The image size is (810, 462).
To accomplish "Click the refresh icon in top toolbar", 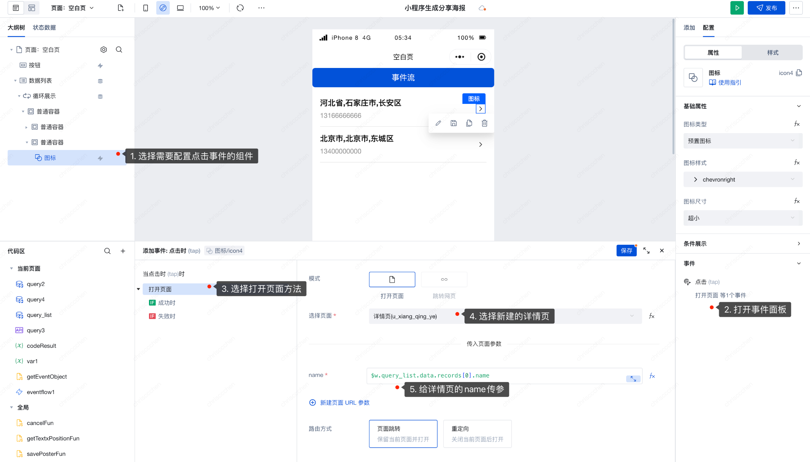I will click(x=240, y=8).
